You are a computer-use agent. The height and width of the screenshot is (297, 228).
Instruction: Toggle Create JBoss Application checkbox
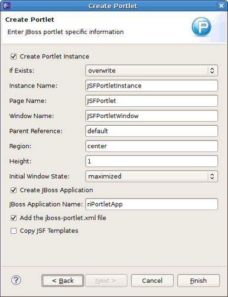tap(14, 190)
